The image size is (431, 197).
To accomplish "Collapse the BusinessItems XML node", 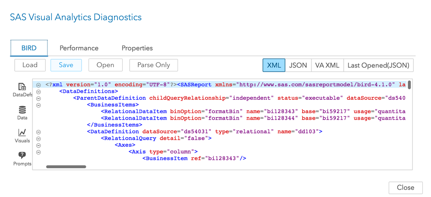I will pyautogui.click(x=38, y=105).
